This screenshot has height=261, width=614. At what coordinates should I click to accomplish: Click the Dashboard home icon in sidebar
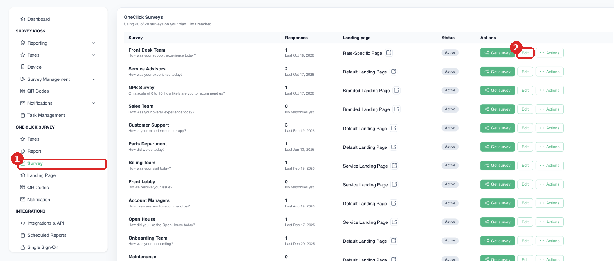23,19
